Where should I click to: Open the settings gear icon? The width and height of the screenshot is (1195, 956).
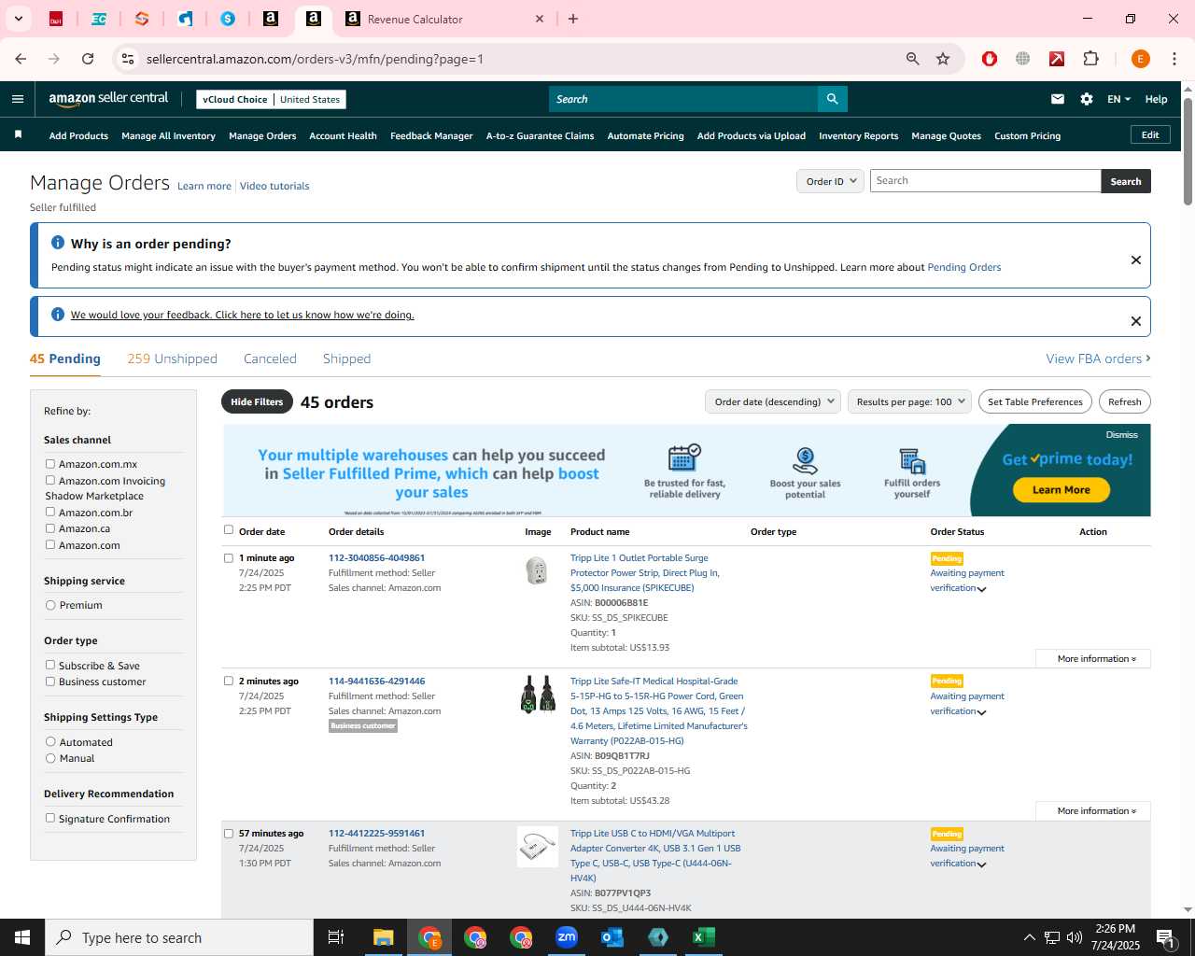click(1087, 99)
